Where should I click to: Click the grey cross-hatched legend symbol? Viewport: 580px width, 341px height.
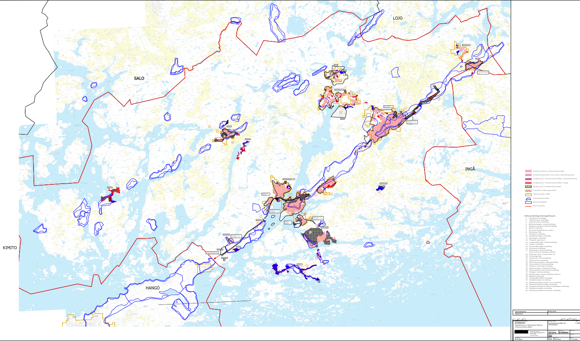click(528, 187)
